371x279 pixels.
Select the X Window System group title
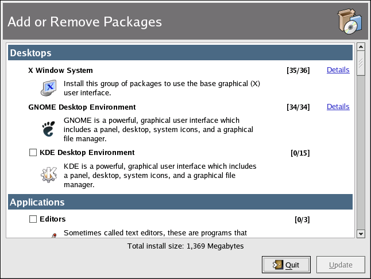tap(60, 71)
